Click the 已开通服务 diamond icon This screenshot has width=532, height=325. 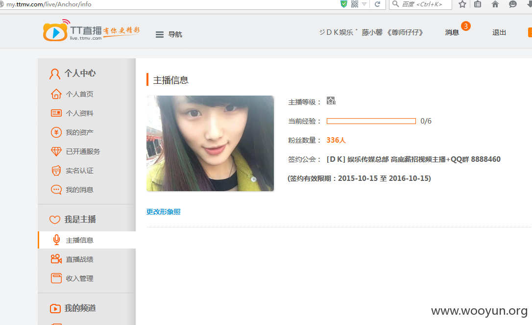click(56, 151)
